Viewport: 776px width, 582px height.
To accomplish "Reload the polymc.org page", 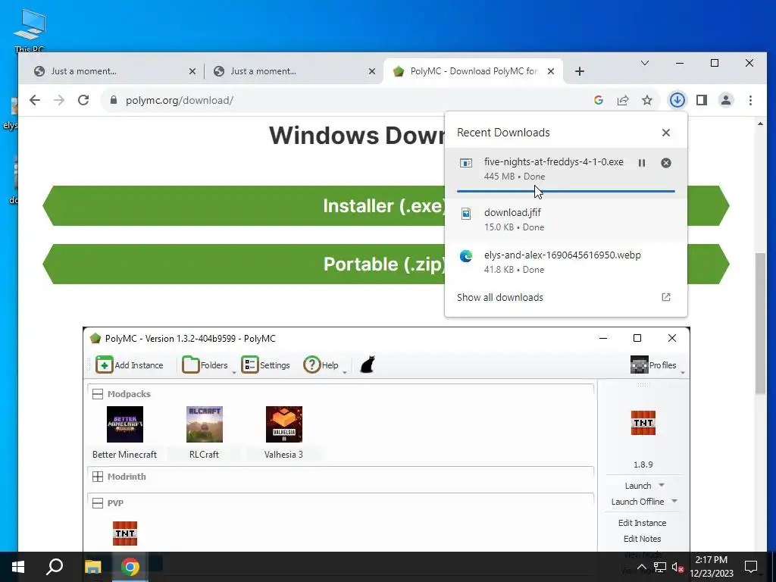I will 83,100.
